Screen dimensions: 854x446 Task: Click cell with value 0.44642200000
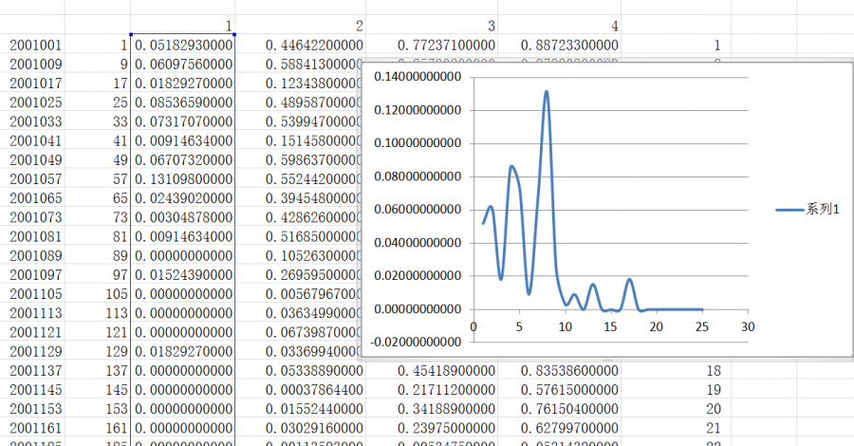pos(301,45)
